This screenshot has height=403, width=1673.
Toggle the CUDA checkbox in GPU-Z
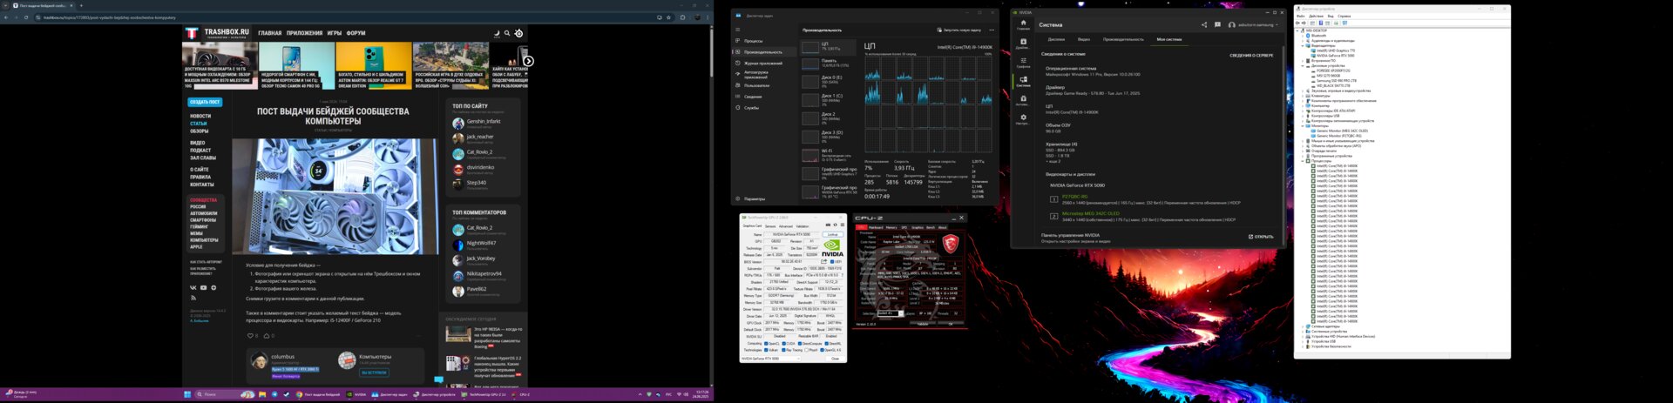784,343
